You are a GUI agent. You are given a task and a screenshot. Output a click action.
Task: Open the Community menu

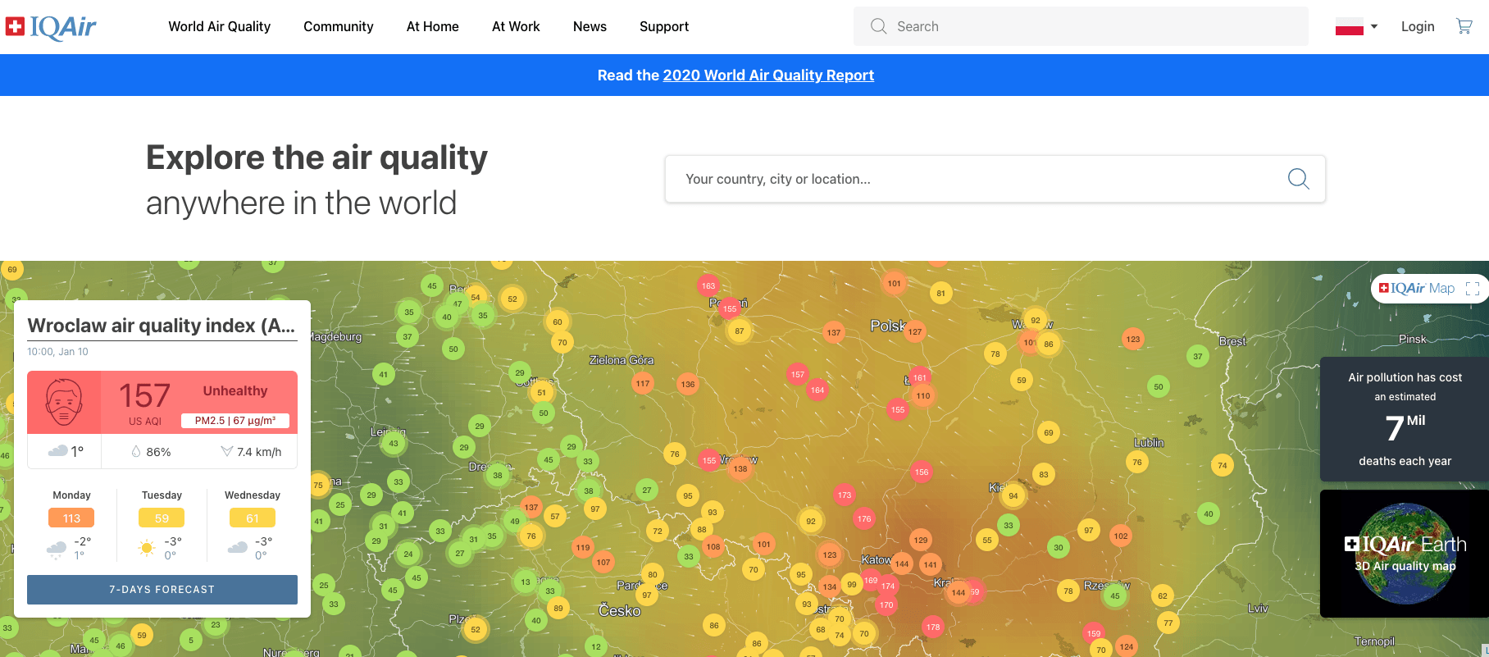tap(338, 26)
